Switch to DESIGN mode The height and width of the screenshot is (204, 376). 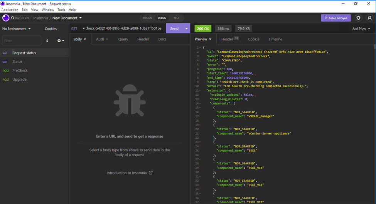point(147,18)
